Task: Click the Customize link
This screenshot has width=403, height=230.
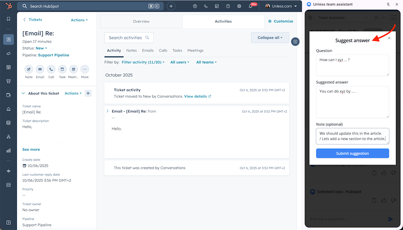Action: tap(281, 21)
